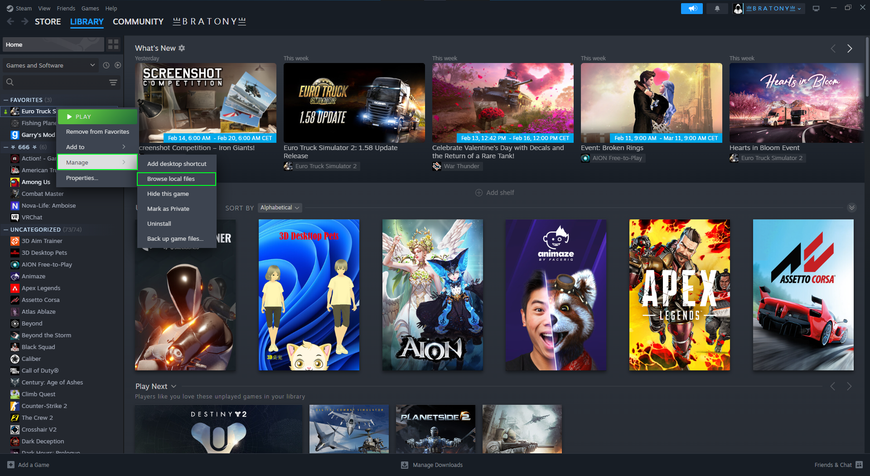This screenshot has width=870, height=476.
Task: Collapse the FAVORITES category
Action: pos(6,100)
